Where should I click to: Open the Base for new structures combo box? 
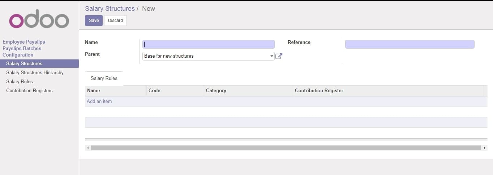tap(209, 56)
